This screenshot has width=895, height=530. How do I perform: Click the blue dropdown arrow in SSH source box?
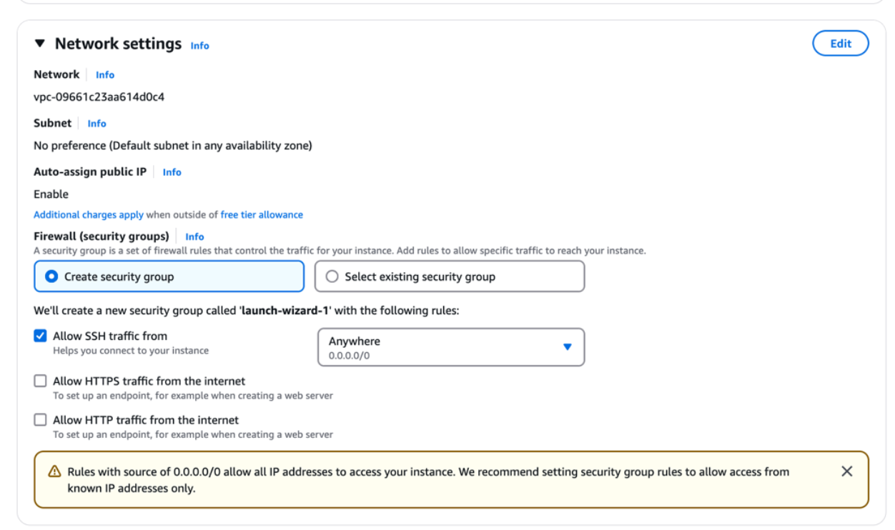coord(567,347)
